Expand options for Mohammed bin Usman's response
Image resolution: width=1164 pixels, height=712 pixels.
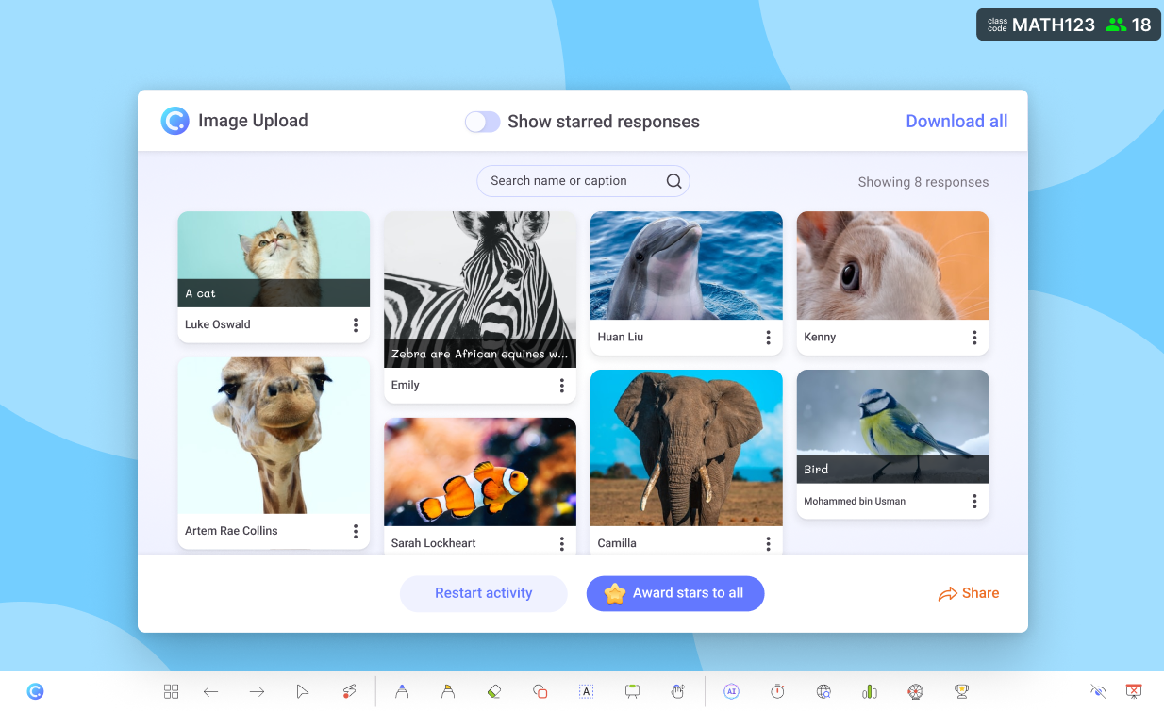coord(974,502)
